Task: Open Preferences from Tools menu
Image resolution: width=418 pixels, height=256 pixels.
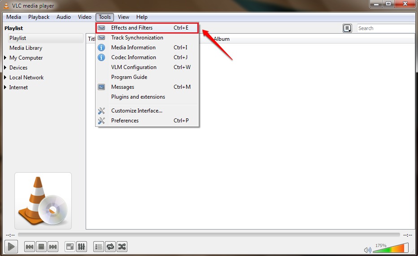Action: [147, 121]
